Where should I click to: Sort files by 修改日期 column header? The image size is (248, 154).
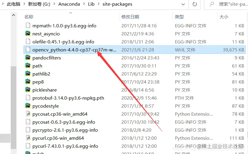[130, 17]
